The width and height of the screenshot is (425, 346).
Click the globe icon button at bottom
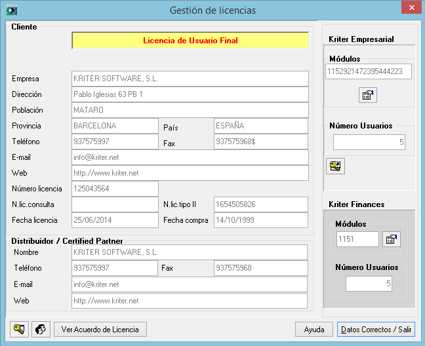pyautogui.click(x=41, y=329)
